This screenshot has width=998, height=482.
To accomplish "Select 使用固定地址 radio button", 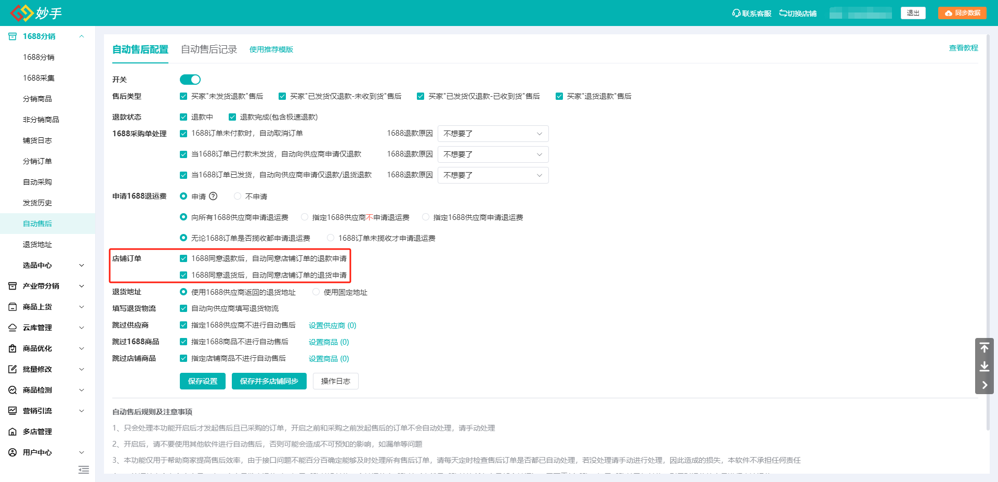I will tap(316, 292).
